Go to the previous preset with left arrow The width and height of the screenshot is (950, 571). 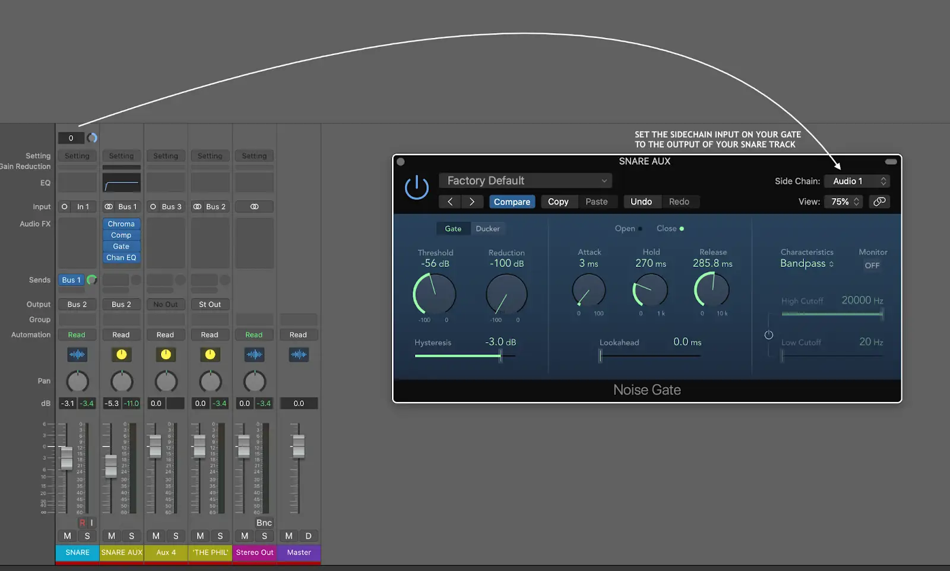coord(450,202)
